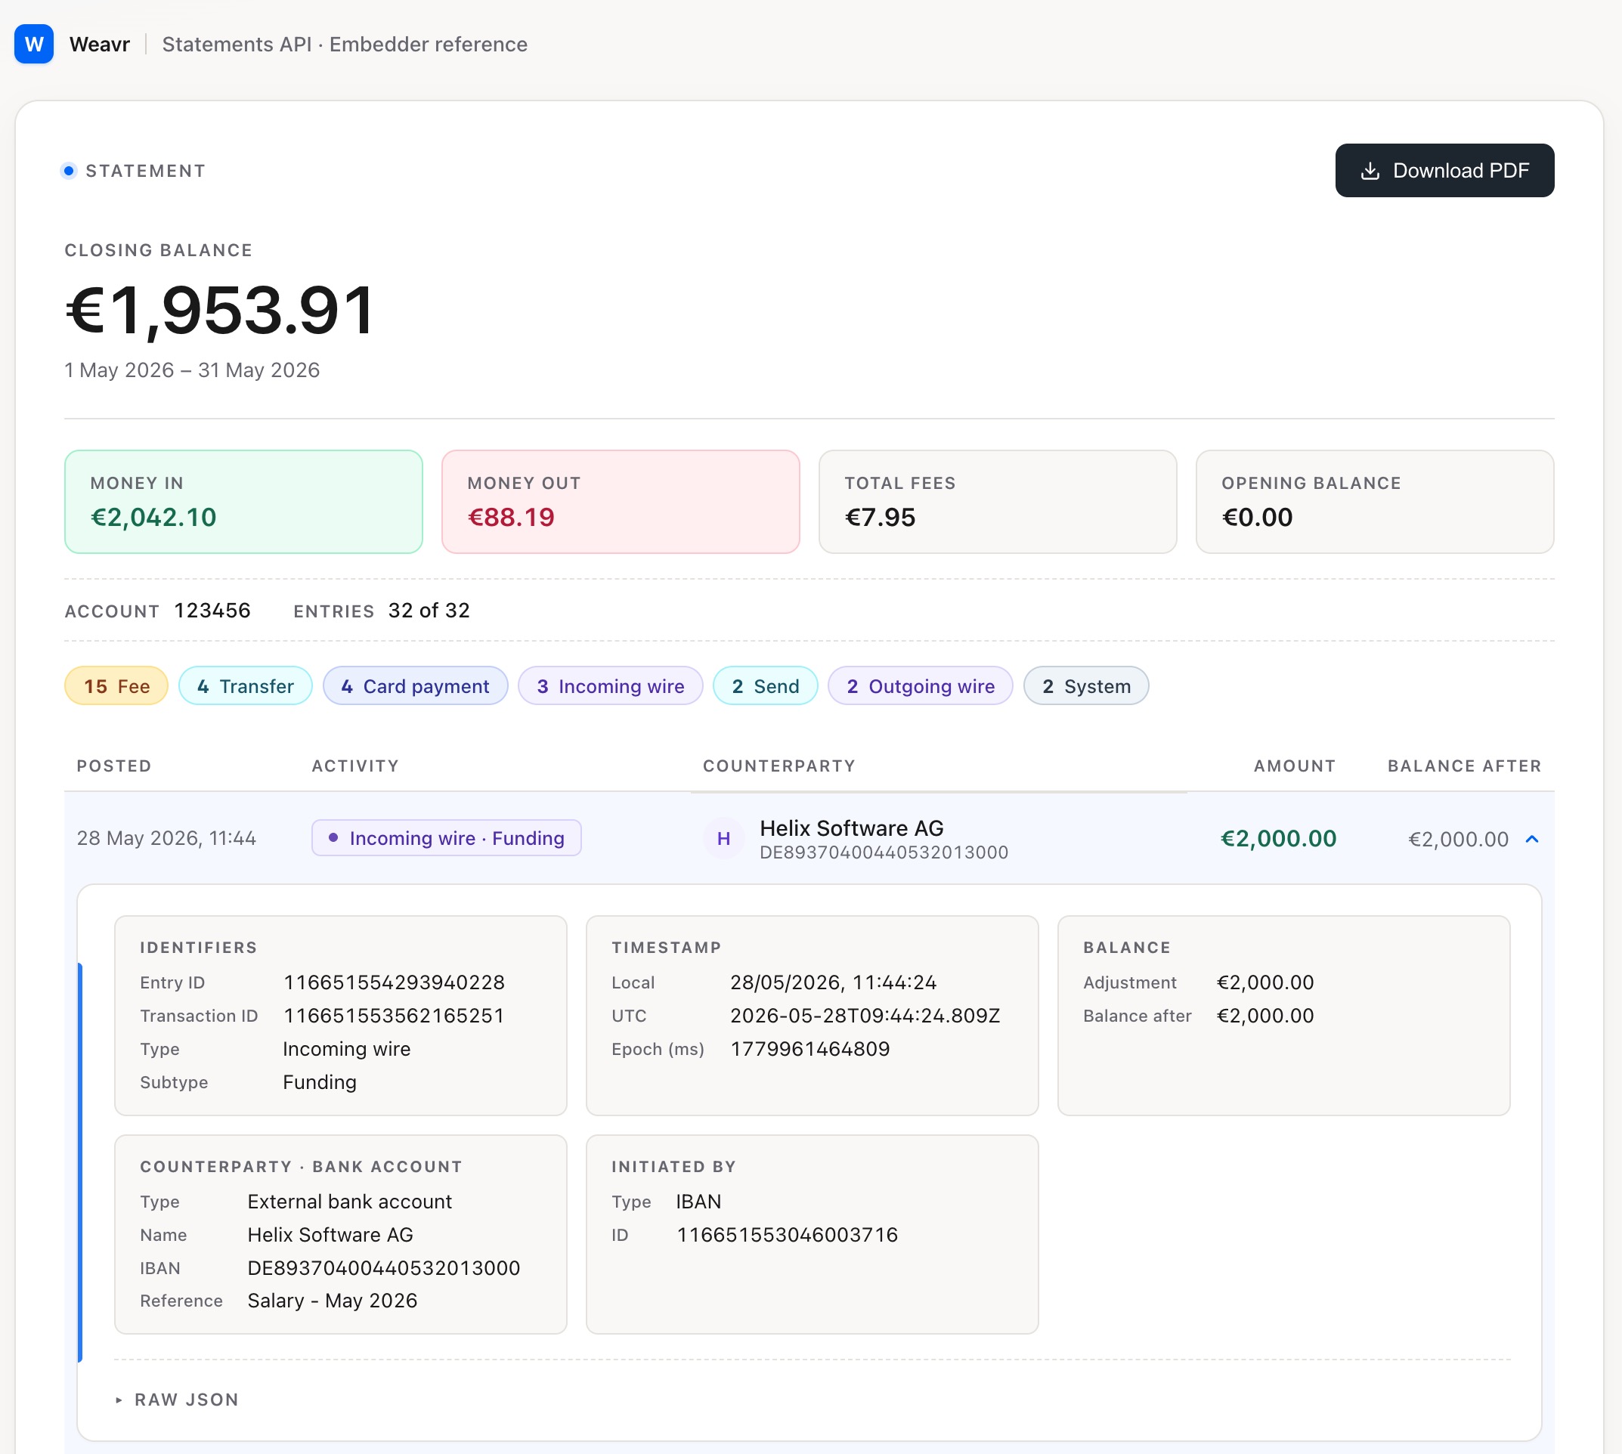1622x1454 pixels.
Task: Click the posted date 28 May 2026, 11:44
Action: point(166,839)
